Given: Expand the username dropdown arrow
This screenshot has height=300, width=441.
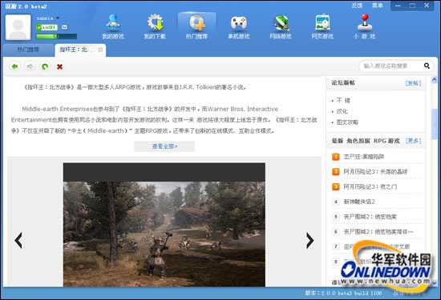Looking at the screenshot, I should pyautogui.click(x=58, y=18).
